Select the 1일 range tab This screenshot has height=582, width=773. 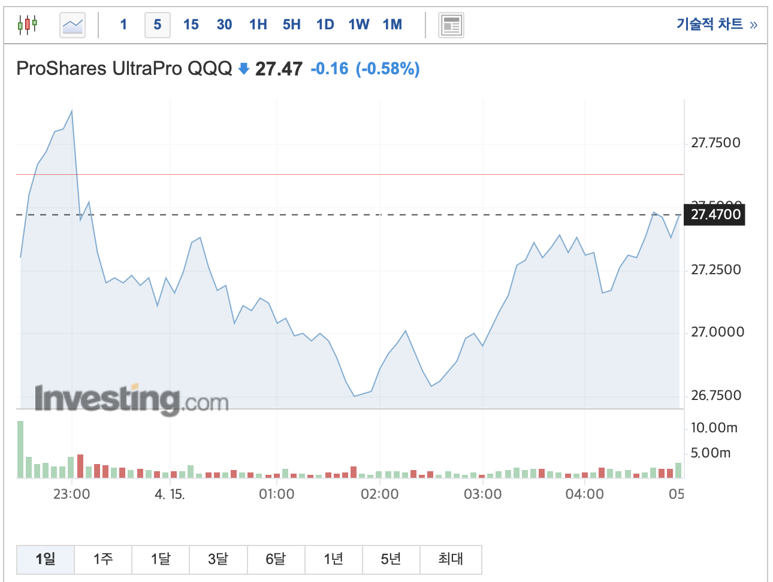click(46, 559)
